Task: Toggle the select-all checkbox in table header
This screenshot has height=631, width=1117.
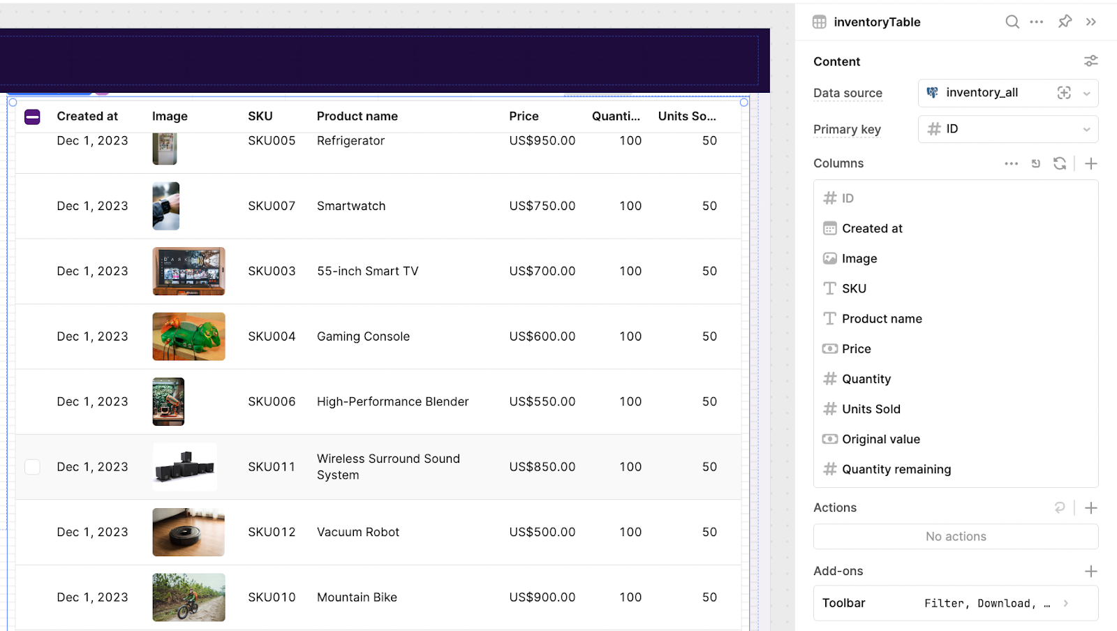Action: (32, 117)
